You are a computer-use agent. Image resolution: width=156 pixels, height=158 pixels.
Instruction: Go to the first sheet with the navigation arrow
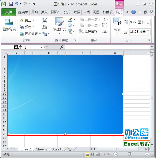click(x=4, y=149)
